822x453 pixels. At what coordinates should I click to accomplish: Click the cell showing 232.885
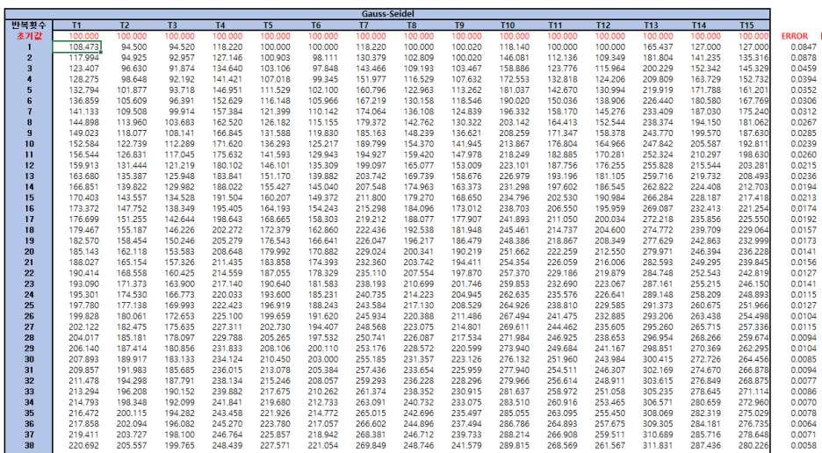tap(602, 316)
